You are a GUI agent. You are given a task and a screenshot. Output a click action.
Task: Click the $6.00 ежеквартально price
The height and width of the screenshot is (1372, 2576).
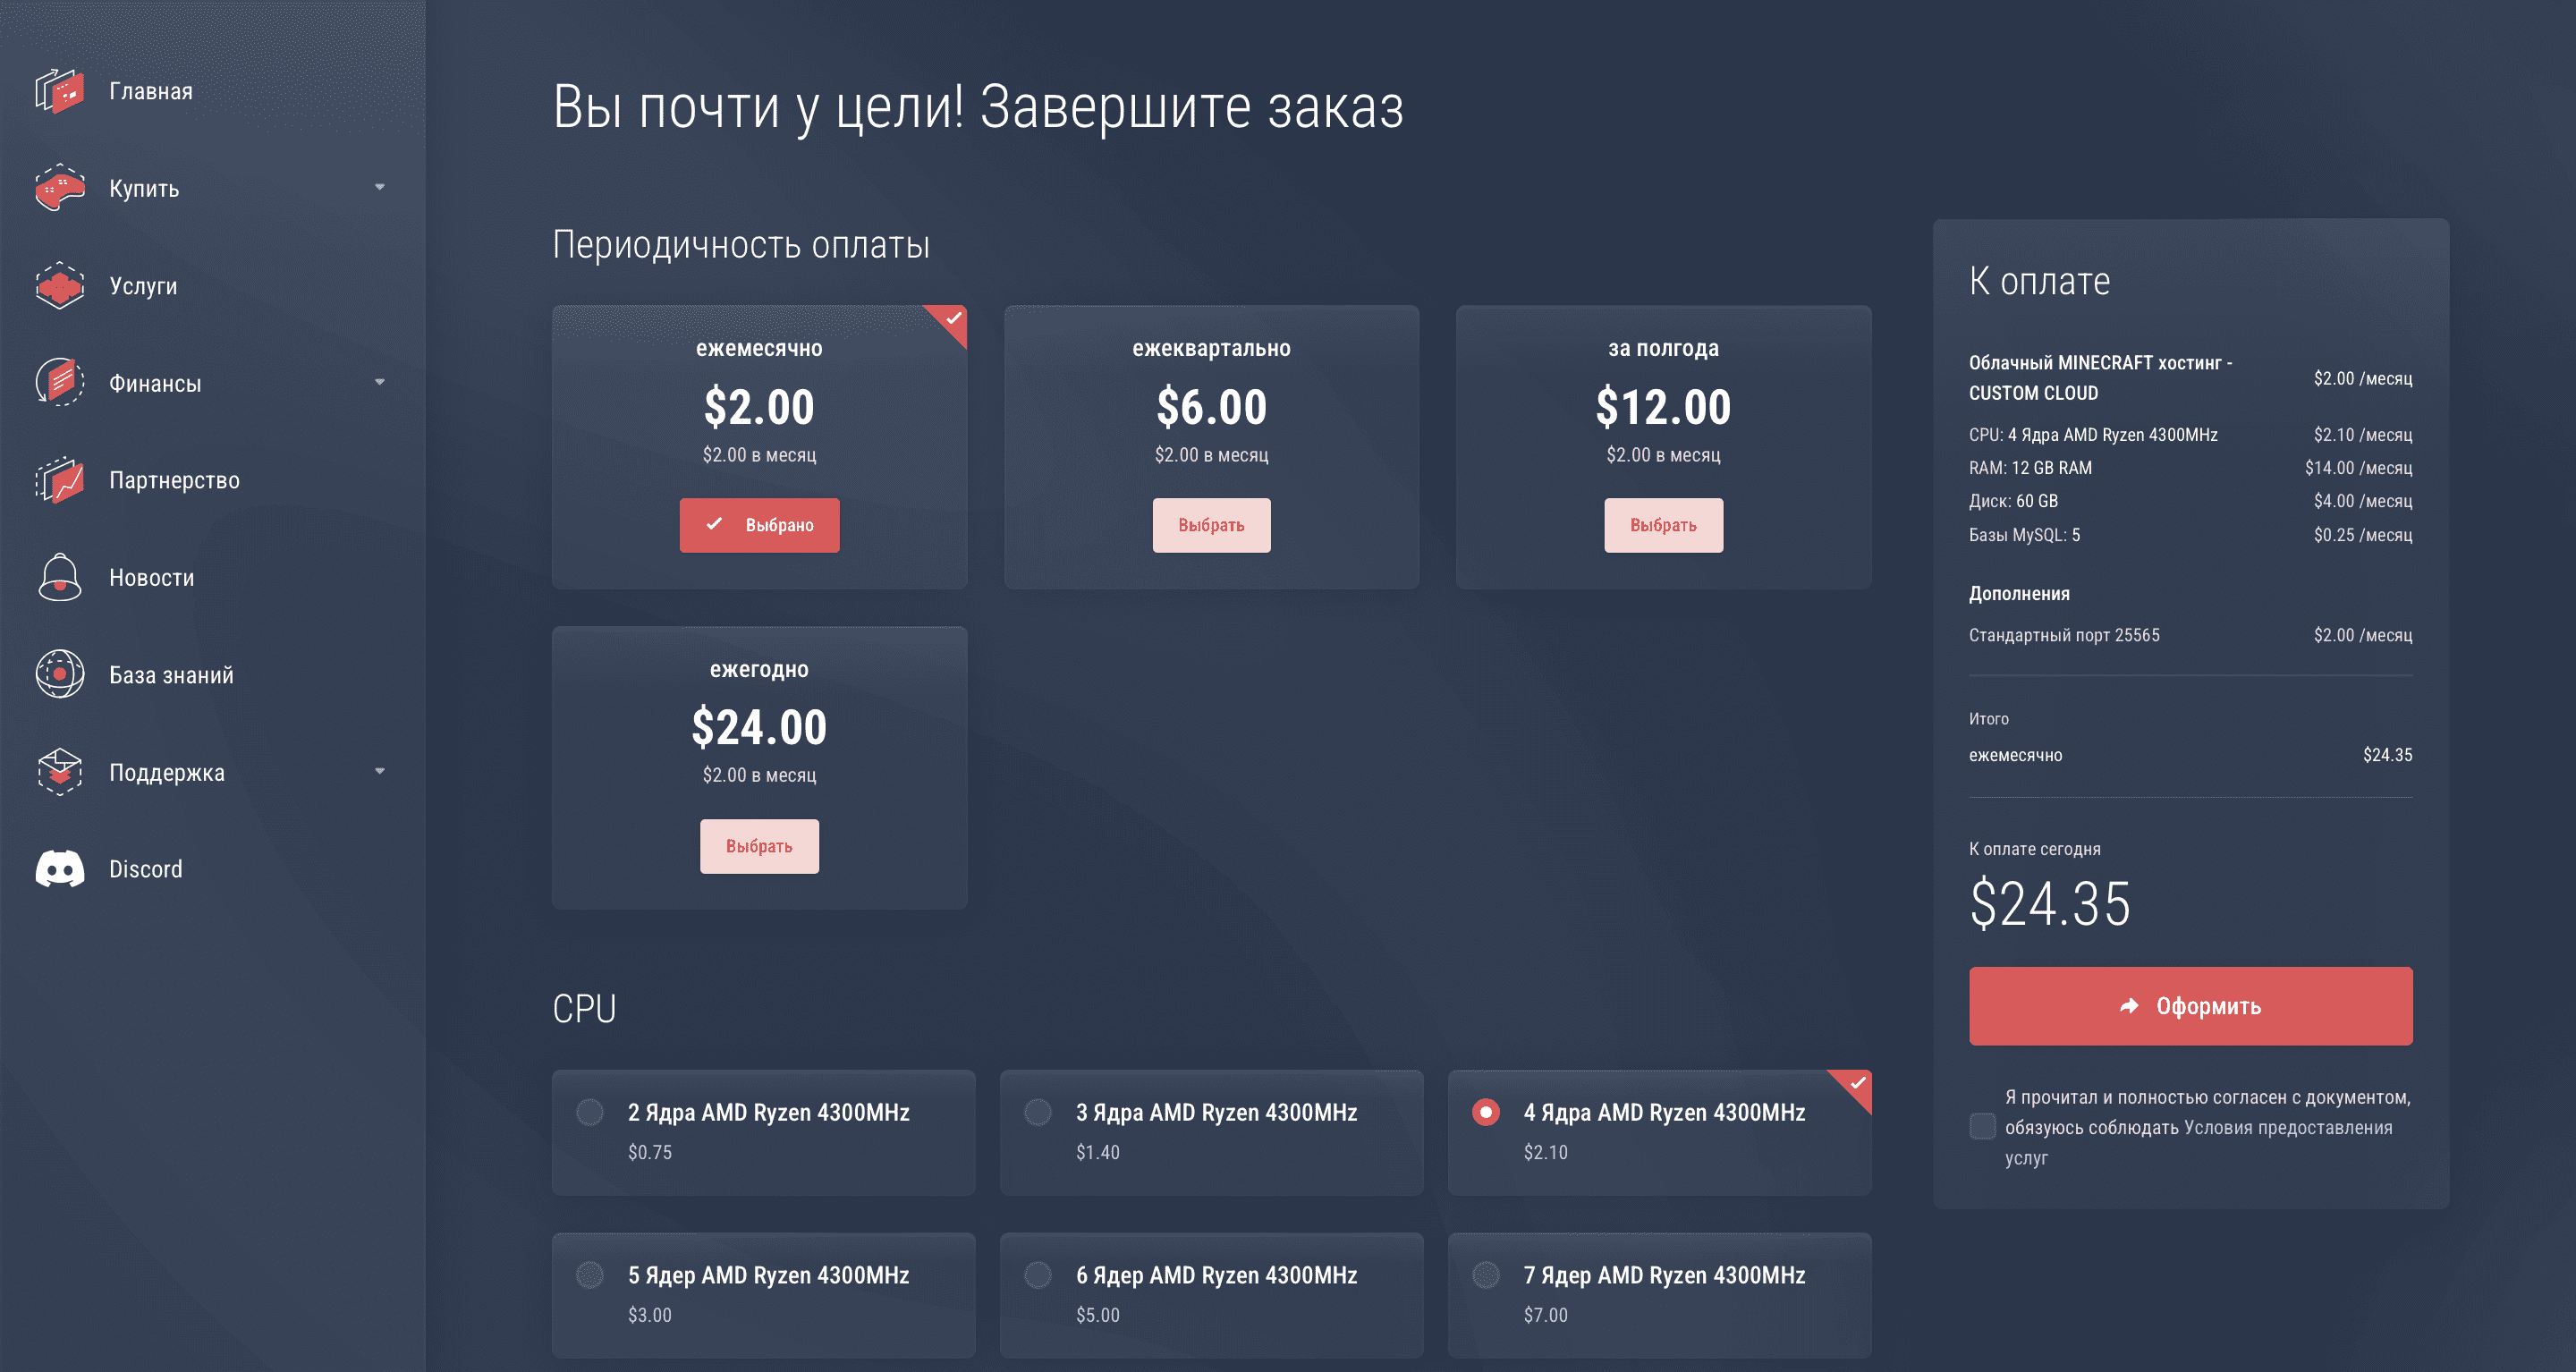[1211, 407]
